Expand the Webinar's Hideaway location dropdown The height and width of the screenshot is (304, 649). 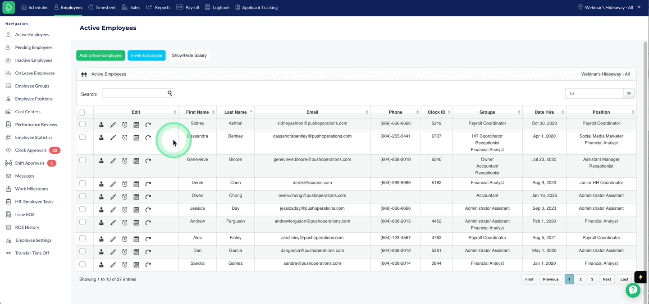point(610,7)
